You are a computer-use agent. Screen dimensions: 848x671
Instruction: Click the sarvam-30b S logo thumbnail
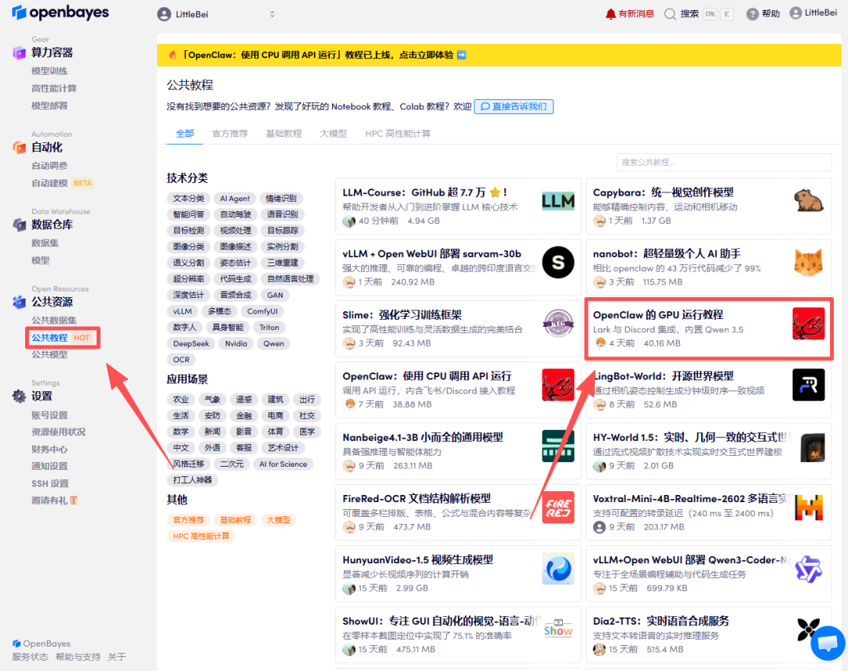point(558,262)
